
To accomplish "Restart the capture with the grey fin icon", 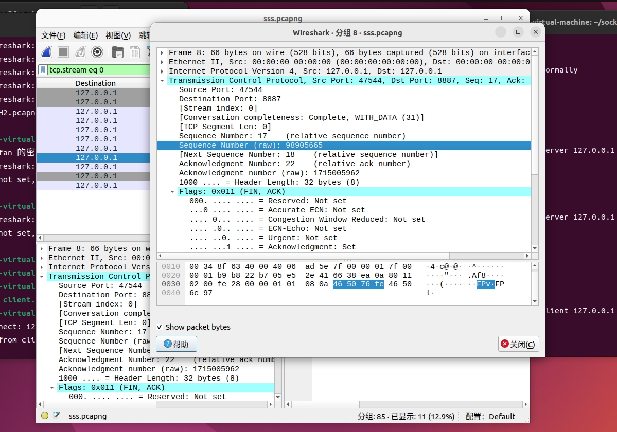I will coord(80,52).
